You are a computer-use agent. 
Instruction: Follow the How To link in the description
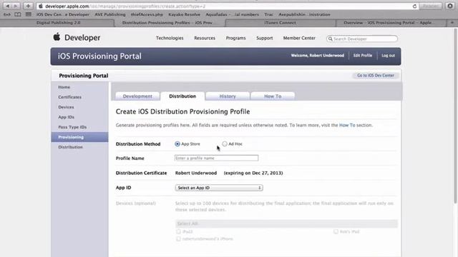tap(347, 126)
